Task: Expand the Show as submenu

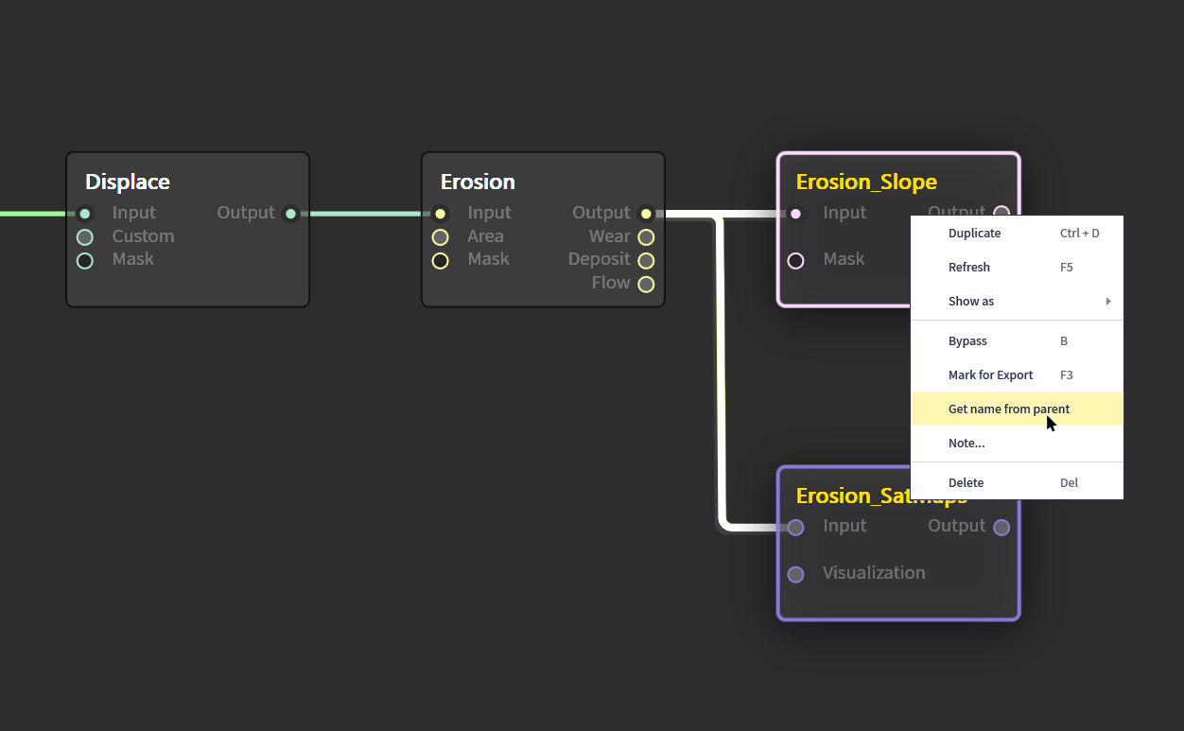Action: [1017, 302]
